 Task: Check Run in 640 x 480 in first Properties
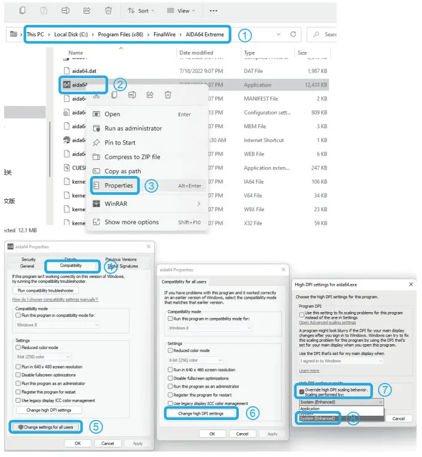18,367
